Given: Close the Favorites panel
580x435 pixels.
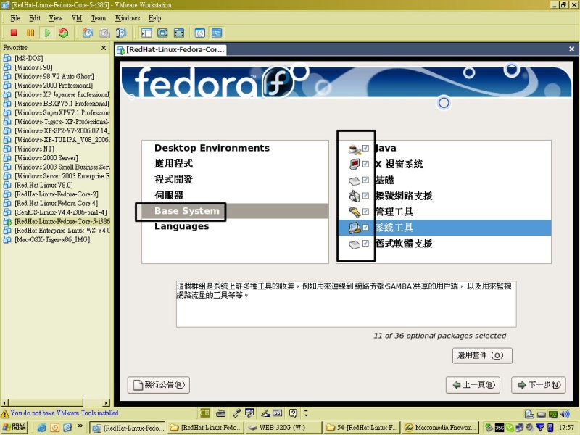Looking at the screenshot, I should 104,48.
